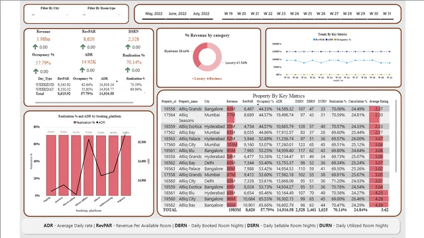Viewport: 424px width, 238px height.
Task: Select week W 28 slicer
Action: click(x=347, y=14)
